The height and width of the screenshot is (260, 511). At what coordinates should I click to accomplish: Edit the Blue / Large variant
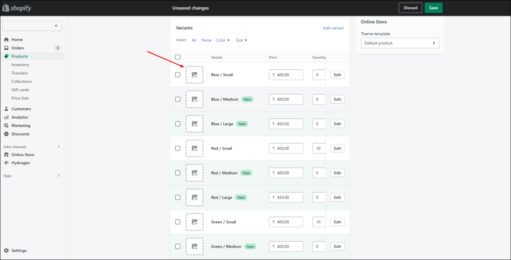[337, 124]
